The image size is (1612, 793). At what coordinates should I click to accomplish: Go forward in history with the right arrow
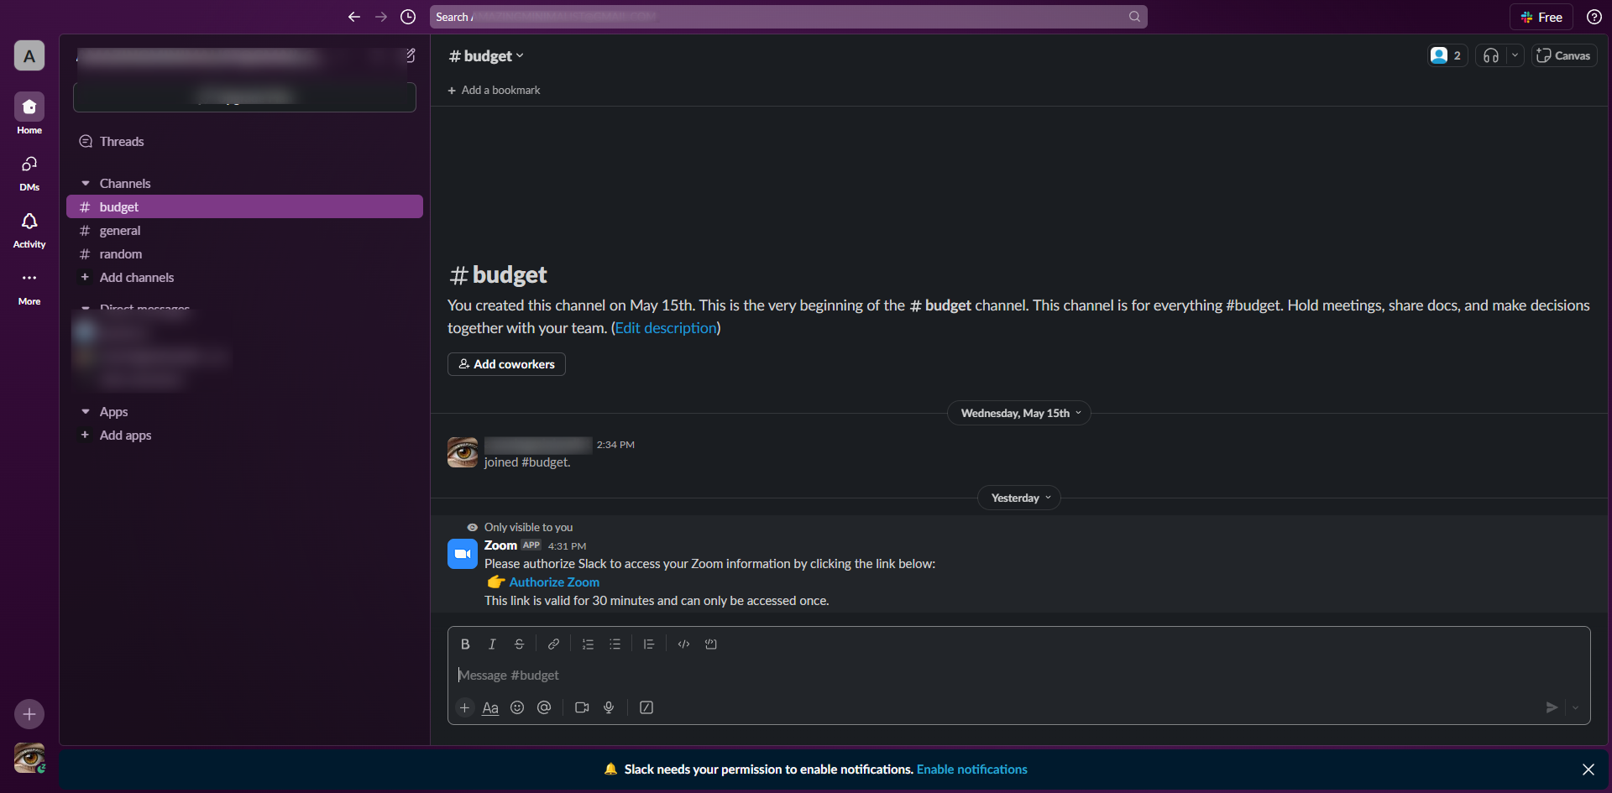tap(381, 17)
